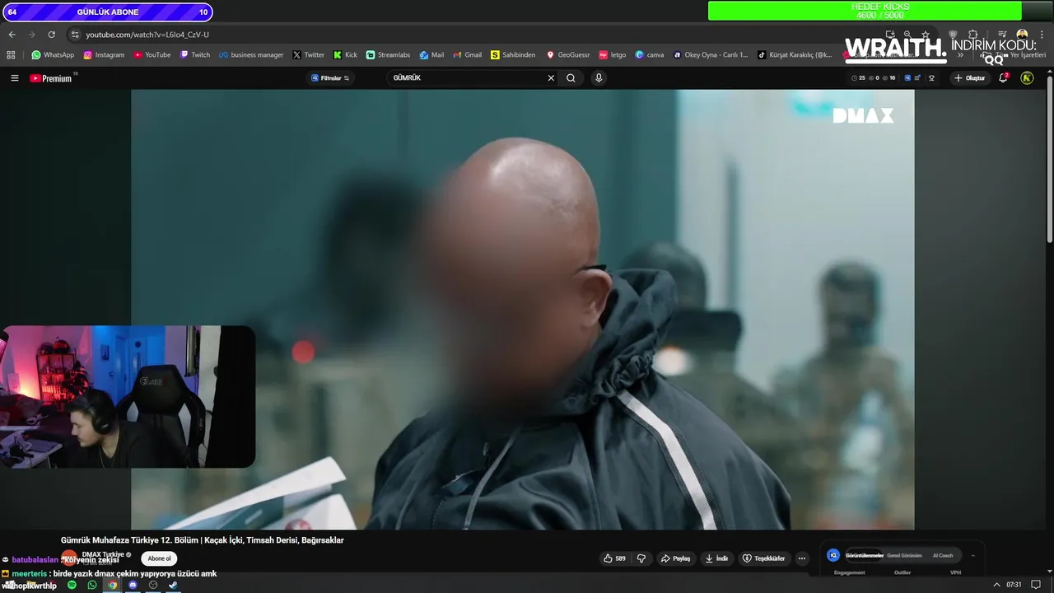The image size is (1054, 593).
Task: Open Spotify from the taskbar
Action: 72,585
